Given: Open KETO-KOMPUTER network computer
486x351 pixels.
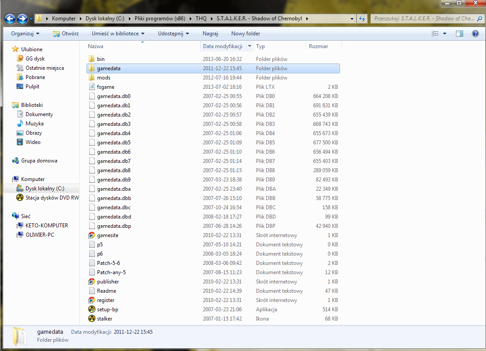Looking at the screenshot, I should click(x=47, y=226).
